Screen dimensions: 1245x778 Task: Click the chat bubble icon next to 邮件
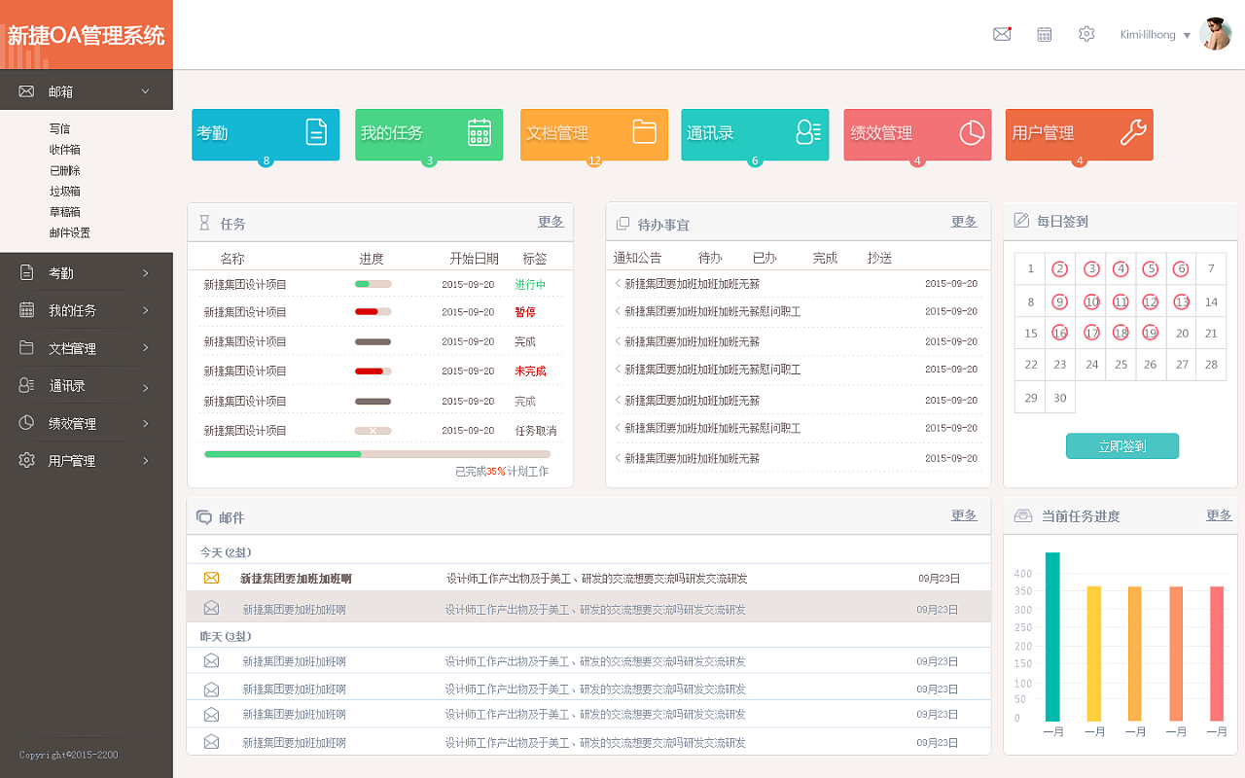(x=204, y=517)
